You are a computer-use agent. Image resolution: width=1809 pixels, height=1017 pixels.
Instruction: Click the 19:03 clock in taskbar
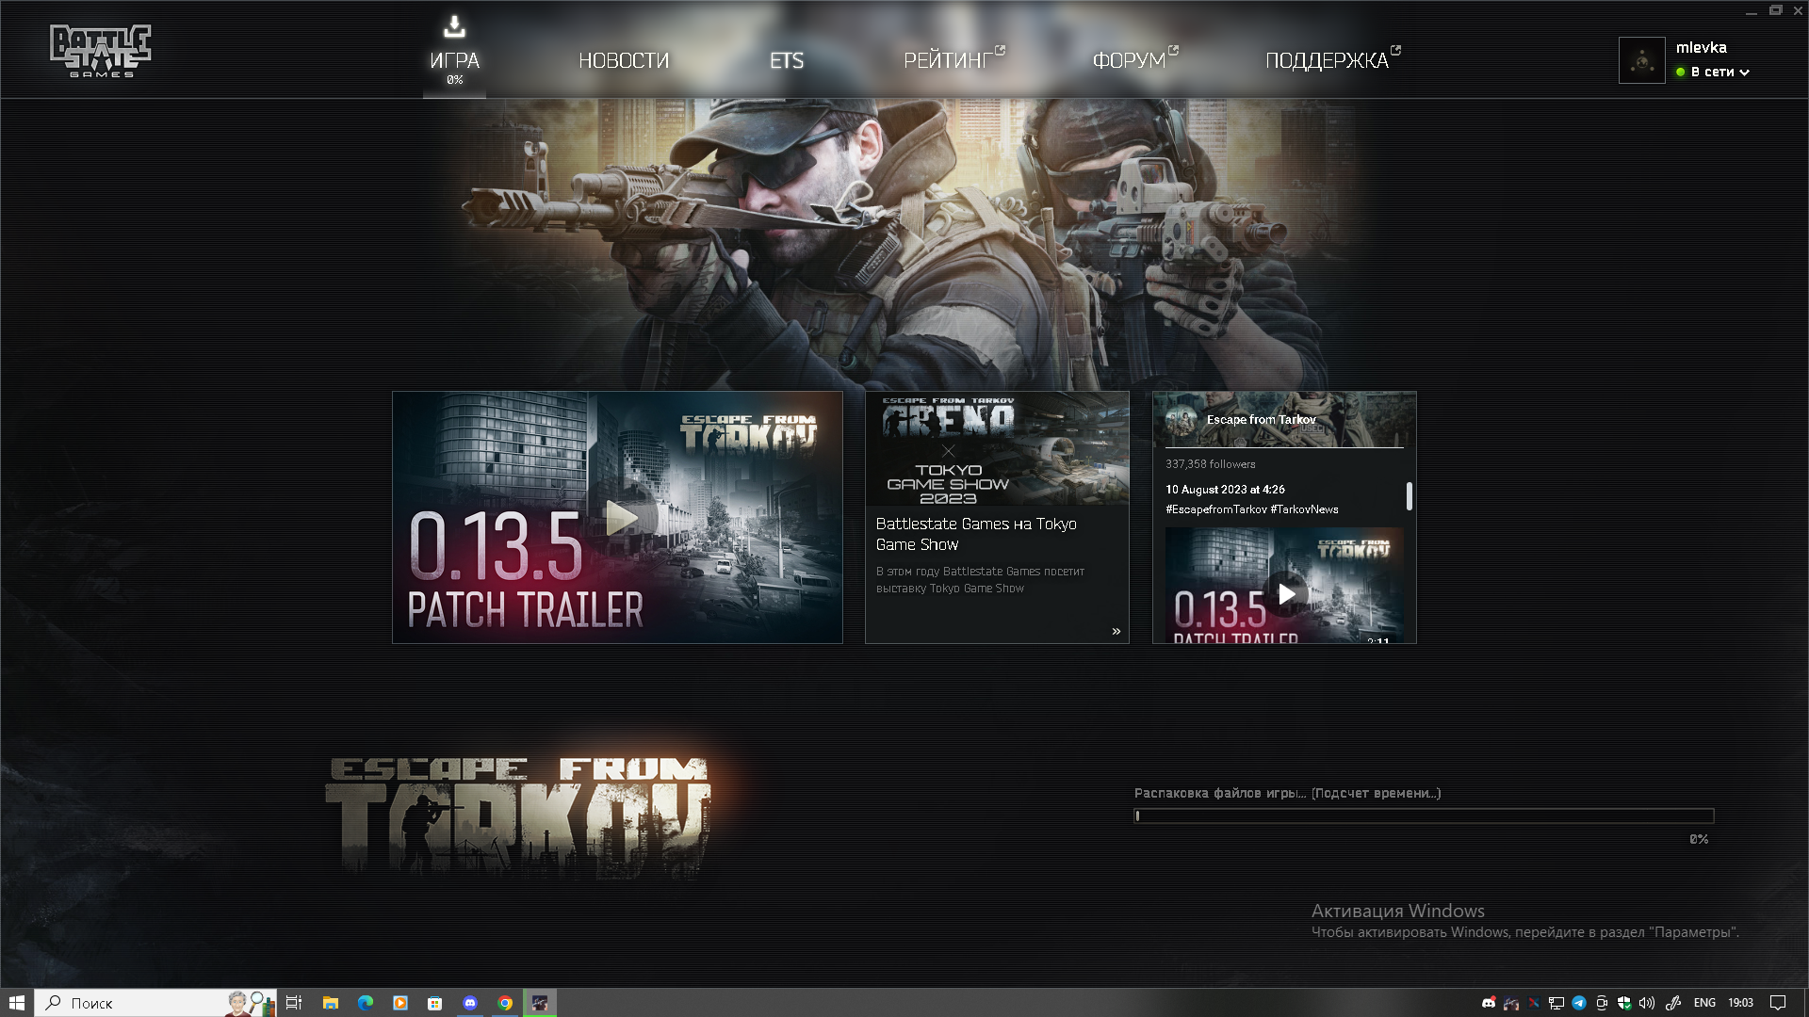tap(1740, 1003)
